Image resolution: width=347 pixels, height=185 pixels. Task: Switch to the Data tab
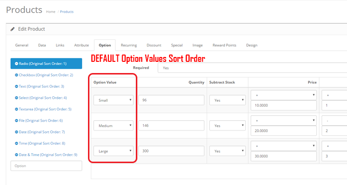(x=42, y=45)
